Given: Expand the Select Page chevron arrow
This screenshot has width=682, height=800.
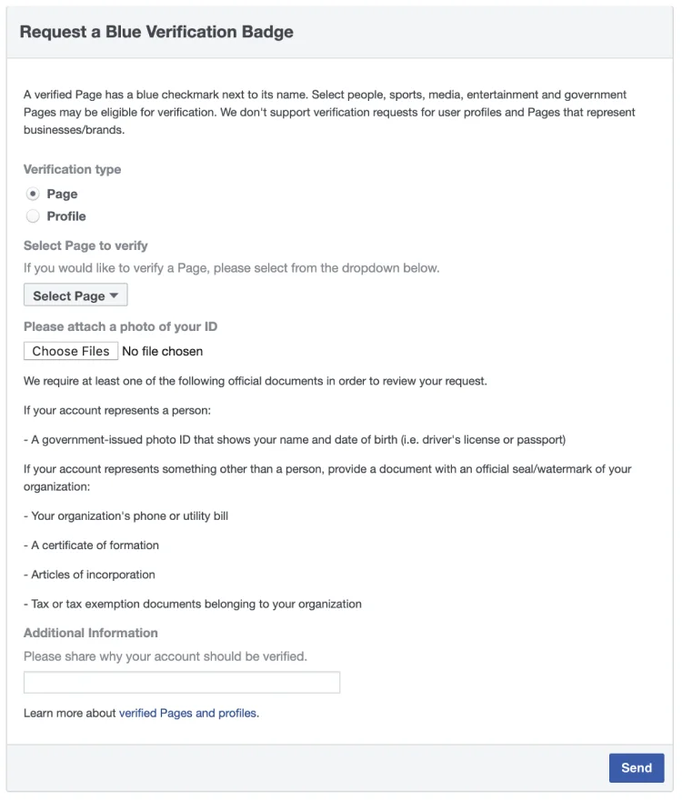Looking at the screenshot, I should (114, 295).
